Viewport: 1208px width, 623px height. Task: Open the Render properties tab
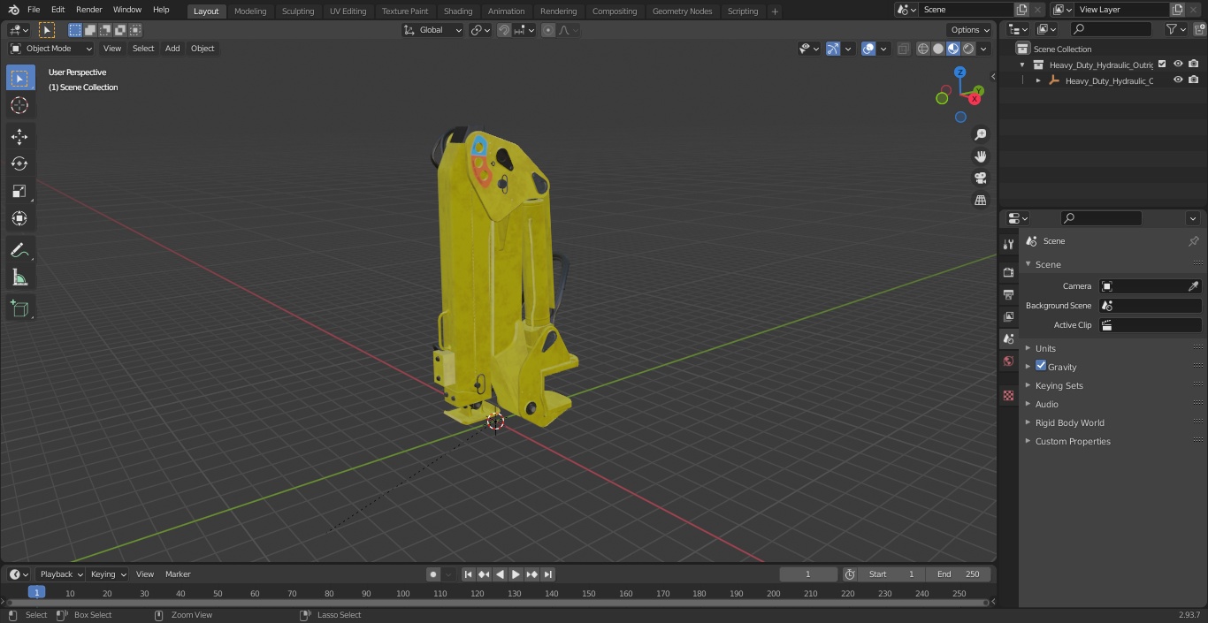pos(1008,272)
